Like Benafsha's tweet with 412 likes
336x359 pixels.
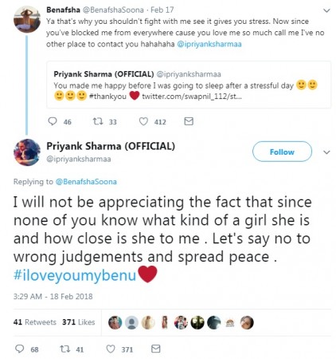tap(143, 121)
